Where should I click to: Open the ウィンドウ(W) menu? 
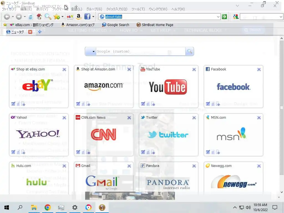tap(158, 9)
